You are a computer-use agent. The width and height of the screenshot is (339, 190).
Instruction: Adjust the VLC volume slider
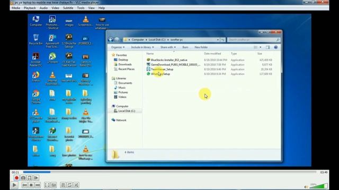[x=319, y=186]
